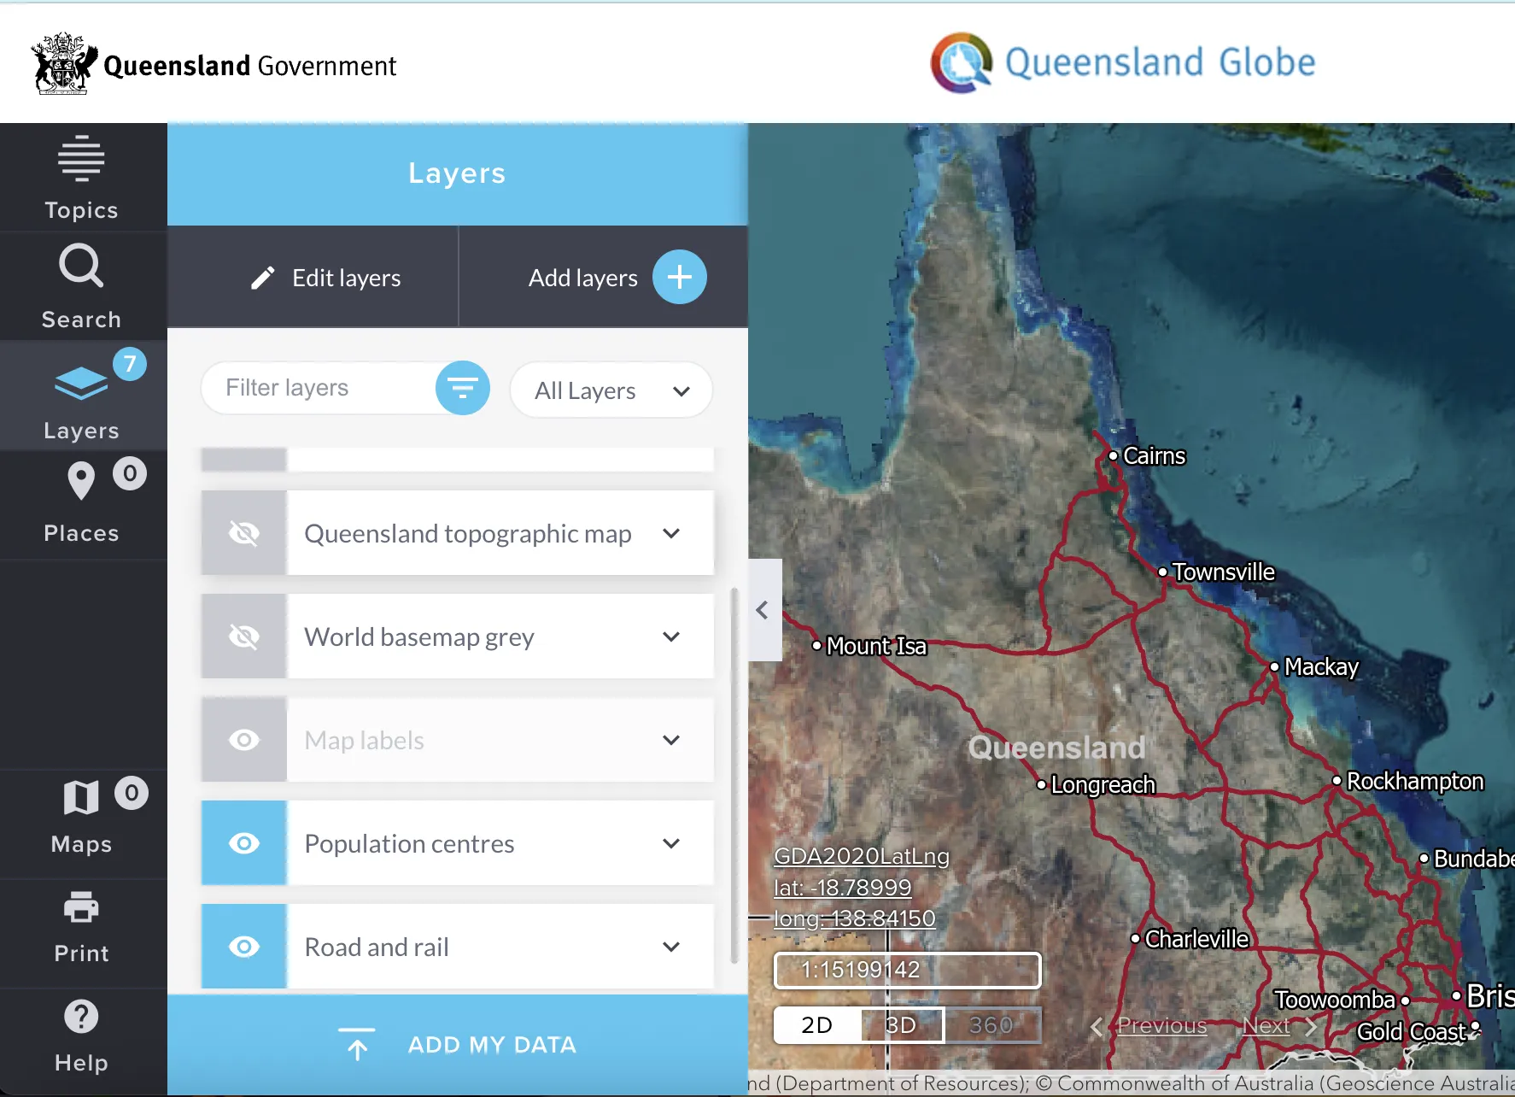Image resolution: width=1515 pixels, height=1097 pixels.
Task: Expand World basemap grey layer options
Action: pyautogui.click(x=672, y=636)
